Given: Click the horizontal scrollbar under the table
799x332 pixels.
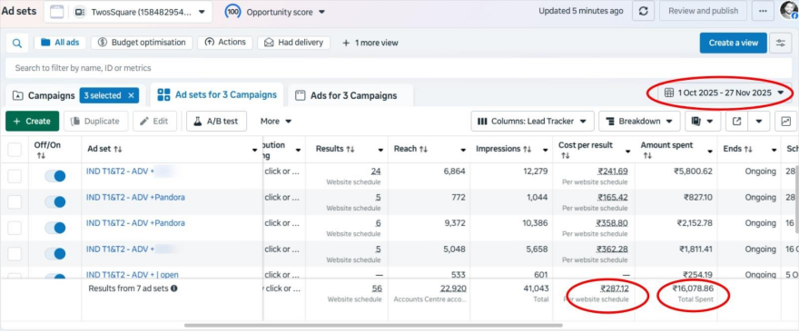Looking at the screenshot, I should pyautogui.click(x=373, y=325).
